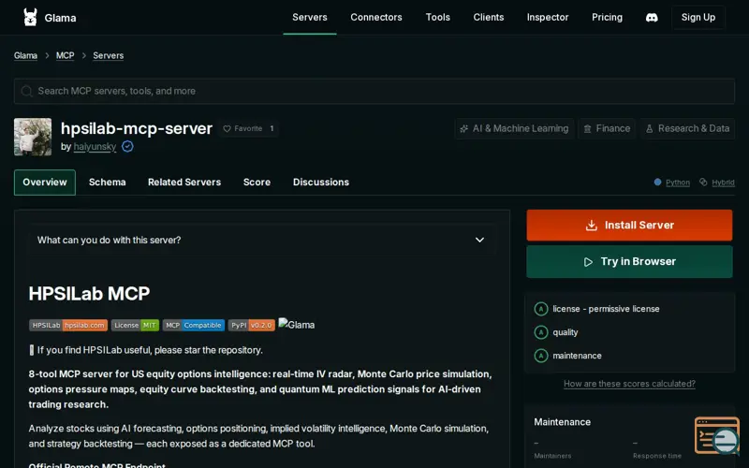Viewport: 749px width, 468px height.
Task: Click the AI & Machine Learning sparkle icon
Action: 463,128
